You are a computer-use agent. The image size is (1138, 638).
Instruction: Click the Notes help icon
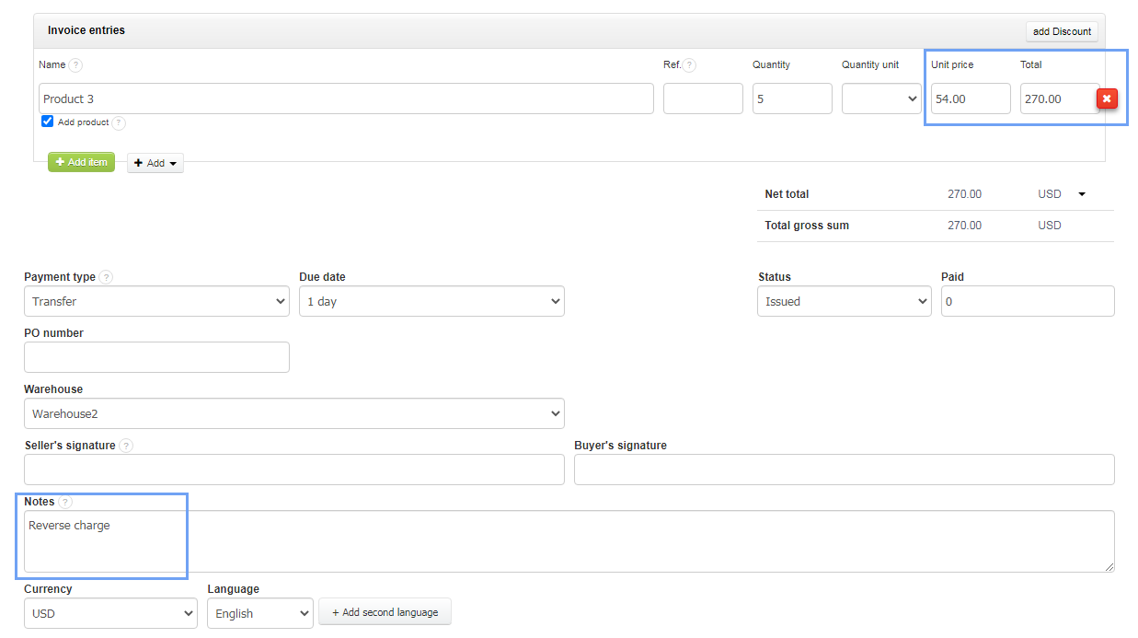(x=65, y=502)
